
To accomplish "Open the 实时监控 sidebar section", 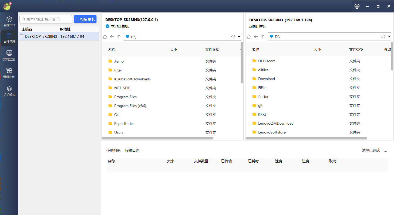I will click(x=9, y=56).
